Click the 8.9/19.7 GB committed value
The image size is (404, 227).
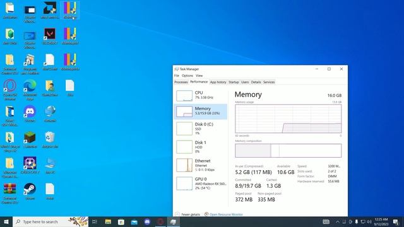point(248,186)
